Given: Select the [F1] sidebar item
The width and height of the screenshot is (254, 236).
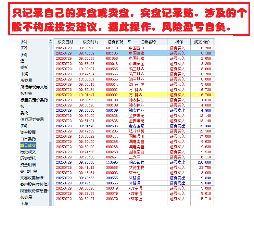Looking at the screenshot, I should pos(24,42).
